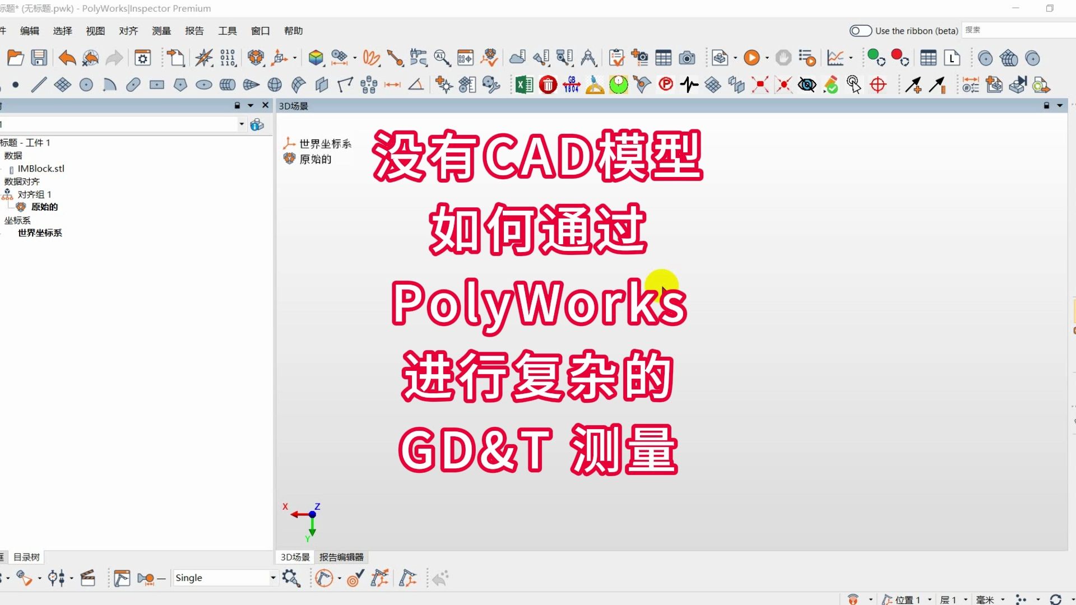Close the tree panel with the X
Image resolution: width=1076 pixels, height=605 pixels.
(266, 105)
